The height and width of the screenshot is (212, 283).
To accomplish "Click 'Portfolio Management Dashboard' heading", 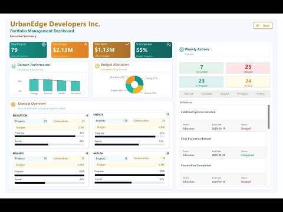I will click(x=42, y=31).
